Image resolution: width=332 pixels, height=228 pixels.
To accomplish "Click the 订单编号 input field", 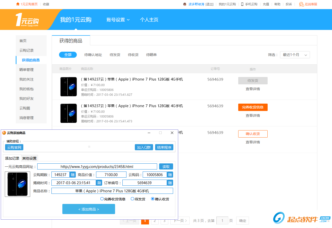I will point(145,183).
